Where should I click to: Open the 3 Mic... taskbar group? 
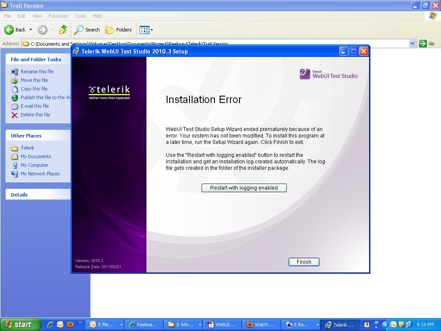tap(106, 325)
